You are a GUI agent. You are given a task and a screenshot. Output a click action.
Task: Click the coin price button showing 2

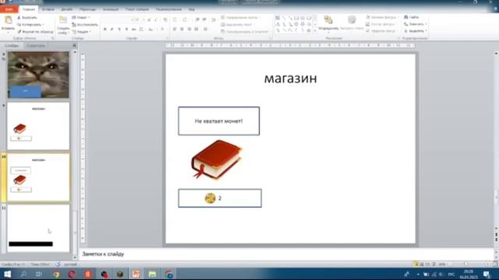pos(220,198)
